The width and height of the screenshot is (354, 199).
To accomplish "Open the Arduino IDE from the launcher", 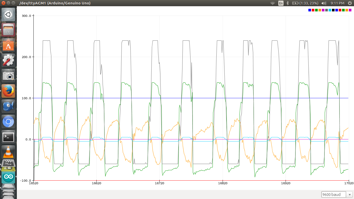I will click(8, 177).
